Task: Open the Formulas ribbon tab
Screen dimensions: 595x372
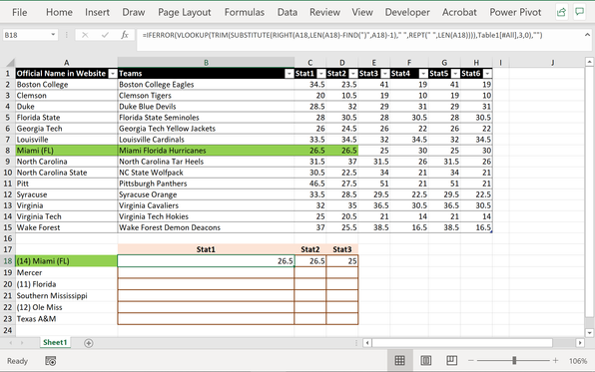Action: coord(245,13)
